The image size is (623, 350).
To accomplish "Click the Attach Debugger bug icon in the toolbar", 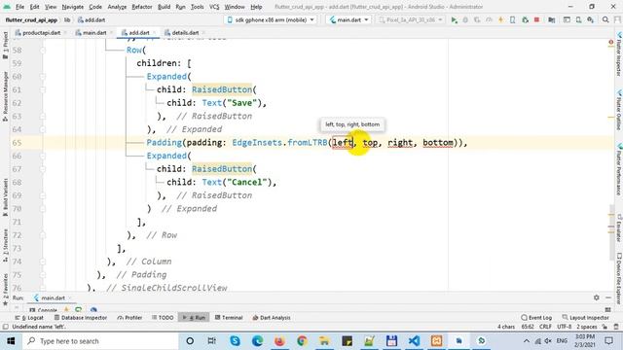I will pyautogui.click(x=525, y=19).
